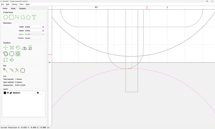Image resolution: width=215 pixels, height=129 pixels.
Task: Switch to the Toolpaths tab
Action: (22, 8)
